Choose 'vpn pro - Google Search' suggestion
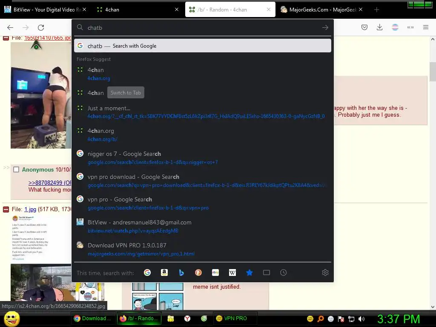Image resolution: width=436 pixels, height=327 pixels. pyautogui.click(x=202, y=204)
